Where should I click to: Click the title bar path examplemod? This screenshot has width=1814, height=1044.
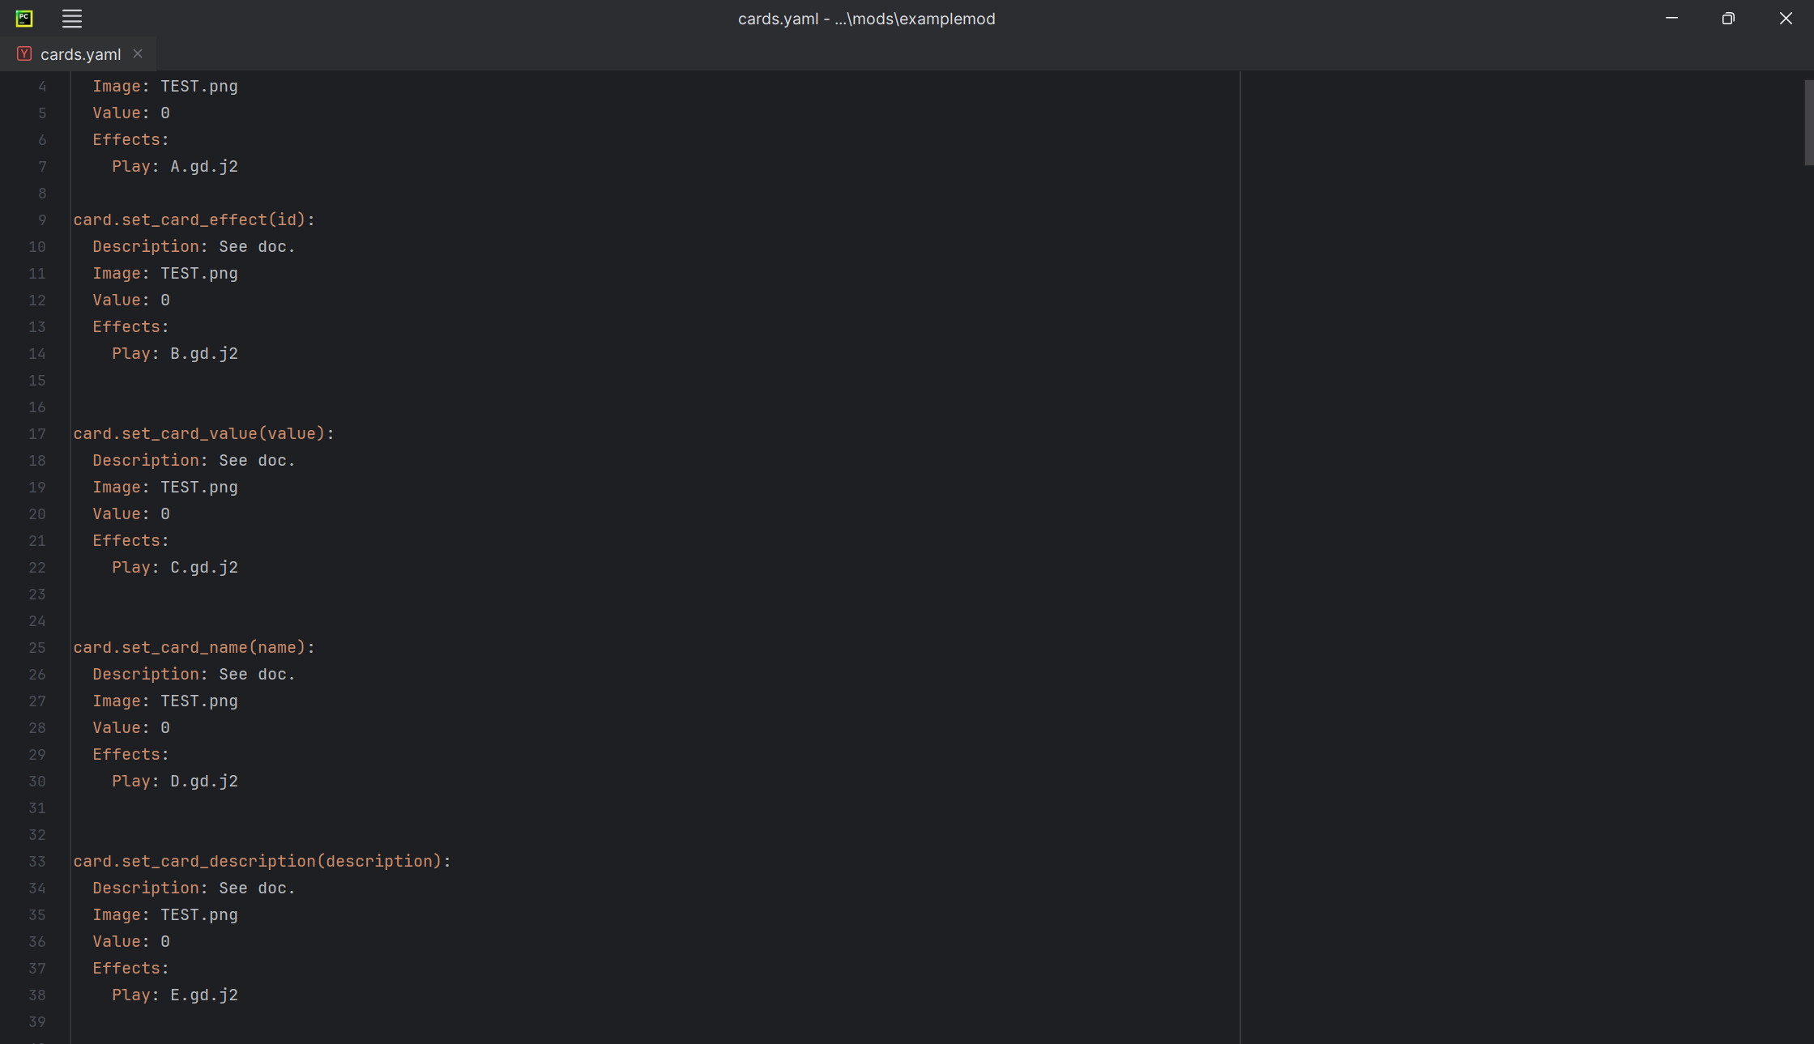937,19
